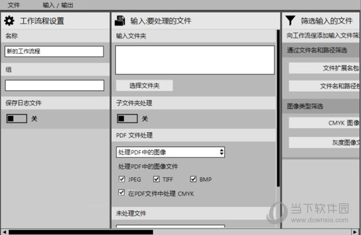
Task: Open the dropdown below 未处理文件
Action: 170,227
